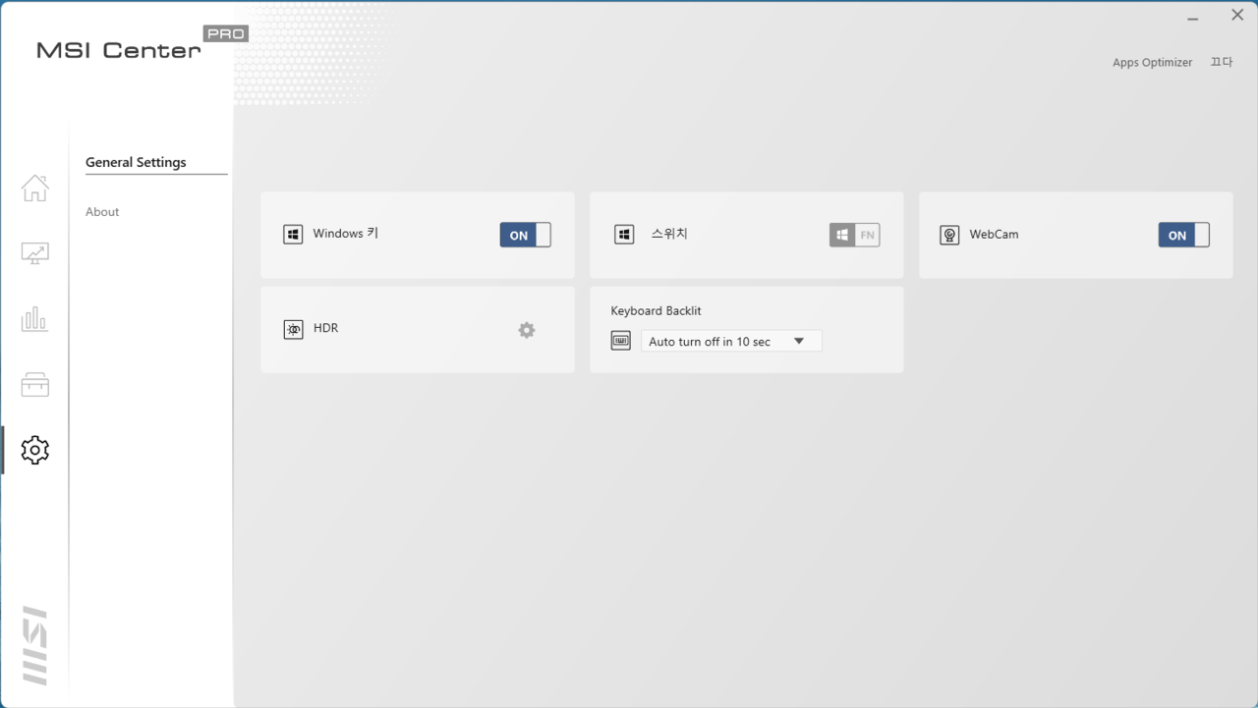The height and width of the screenshot is (708, 1258).
Task: Select the settings gear in sidebar
Action: pyautogui.click(x=34, y=451)
